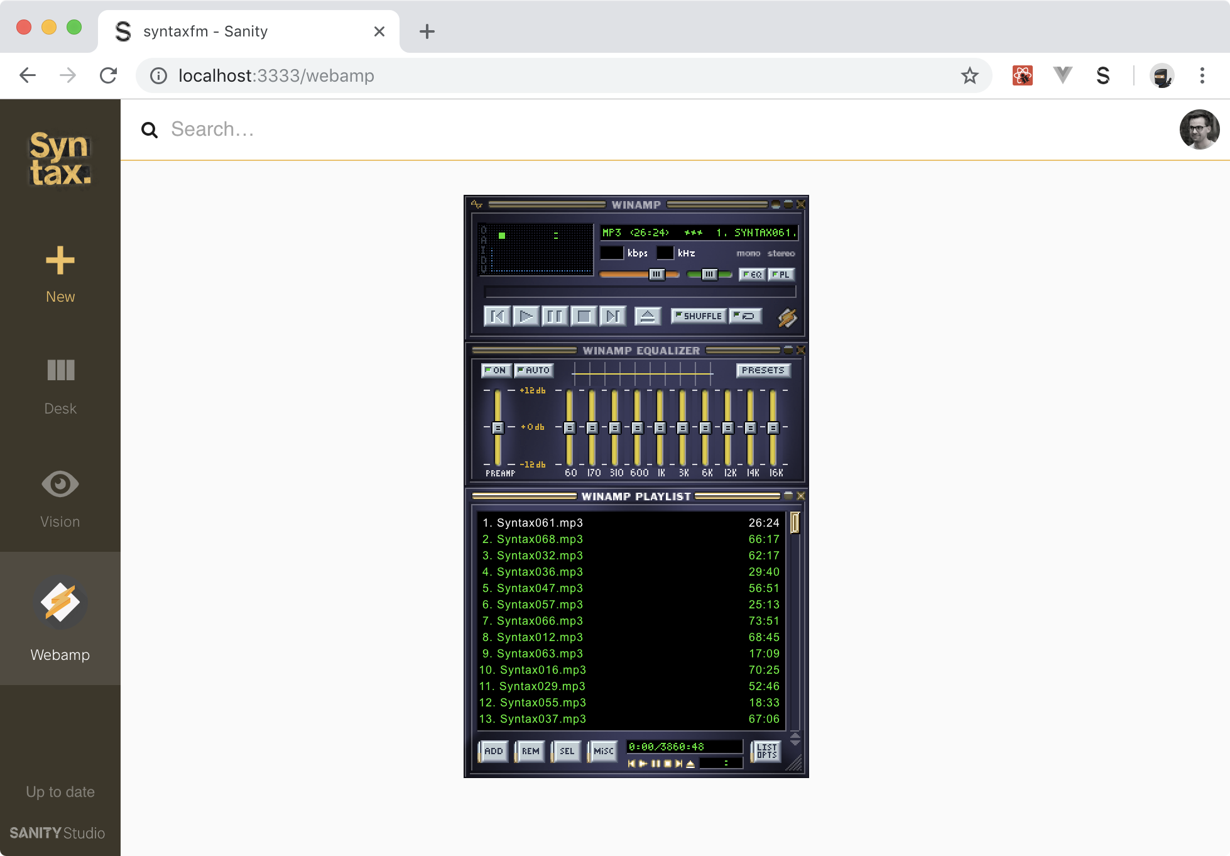This screenshot has height=856, width=1230.
Task: Toggle the equalizer ON button
Action: pyautogui.click(x=496, y=370)
